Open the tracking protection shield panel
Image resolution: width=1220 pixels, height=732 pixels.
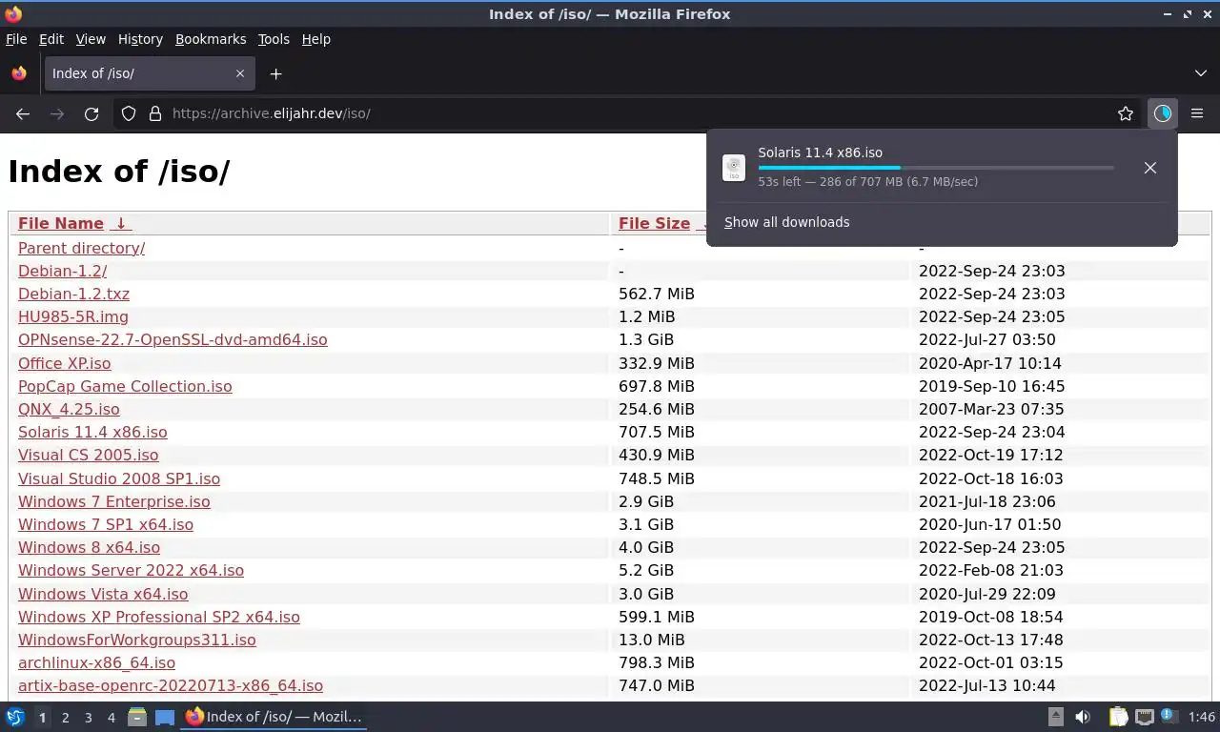129,113
